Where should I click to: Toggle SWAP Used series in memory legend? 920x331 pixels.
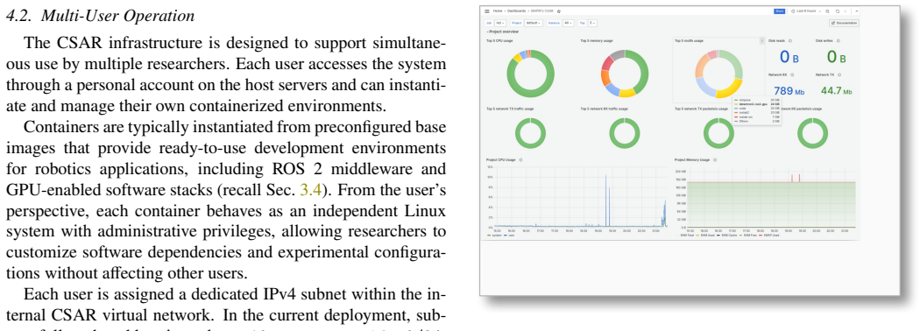[769, 235]
